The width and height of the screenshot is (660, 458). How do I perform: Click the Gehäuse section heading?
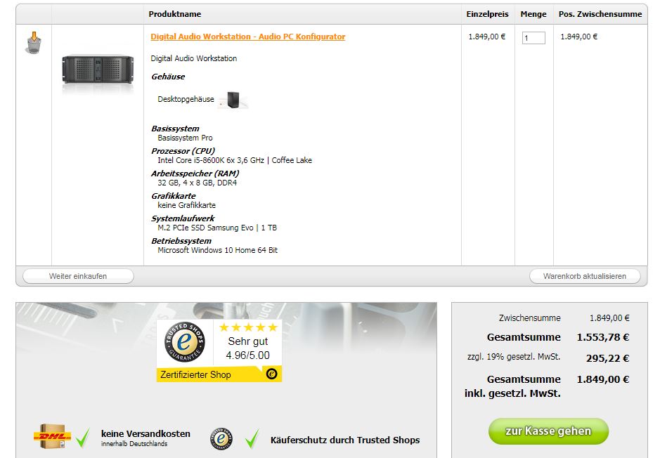(x=168, y=77)
